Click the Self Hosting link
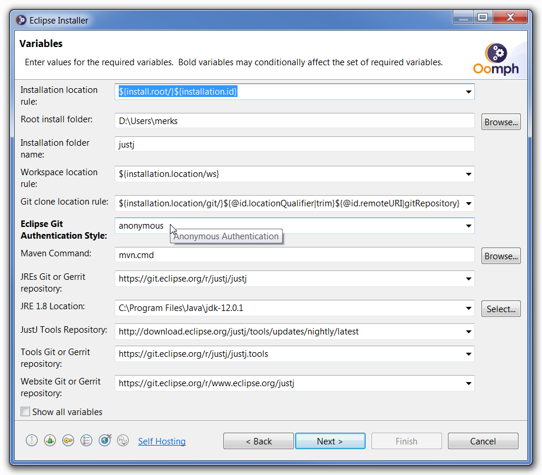 (x=162, y=441)
